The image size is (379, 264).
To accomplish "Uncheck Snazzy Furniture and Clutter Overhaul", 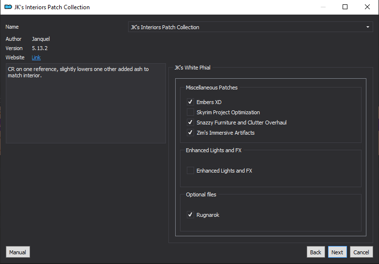I will 190,123.
